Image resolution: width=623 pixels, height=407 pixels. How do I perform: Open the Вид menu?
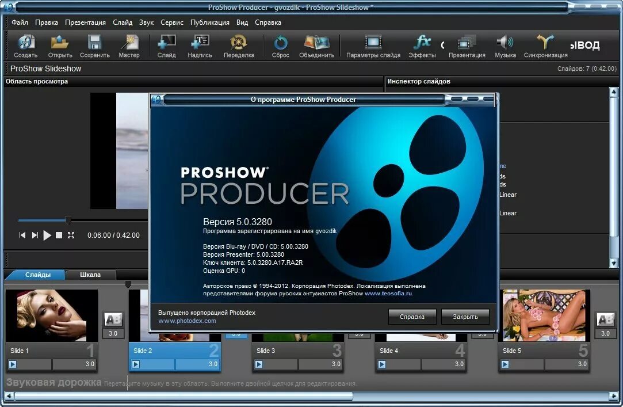tap(242, 22)
